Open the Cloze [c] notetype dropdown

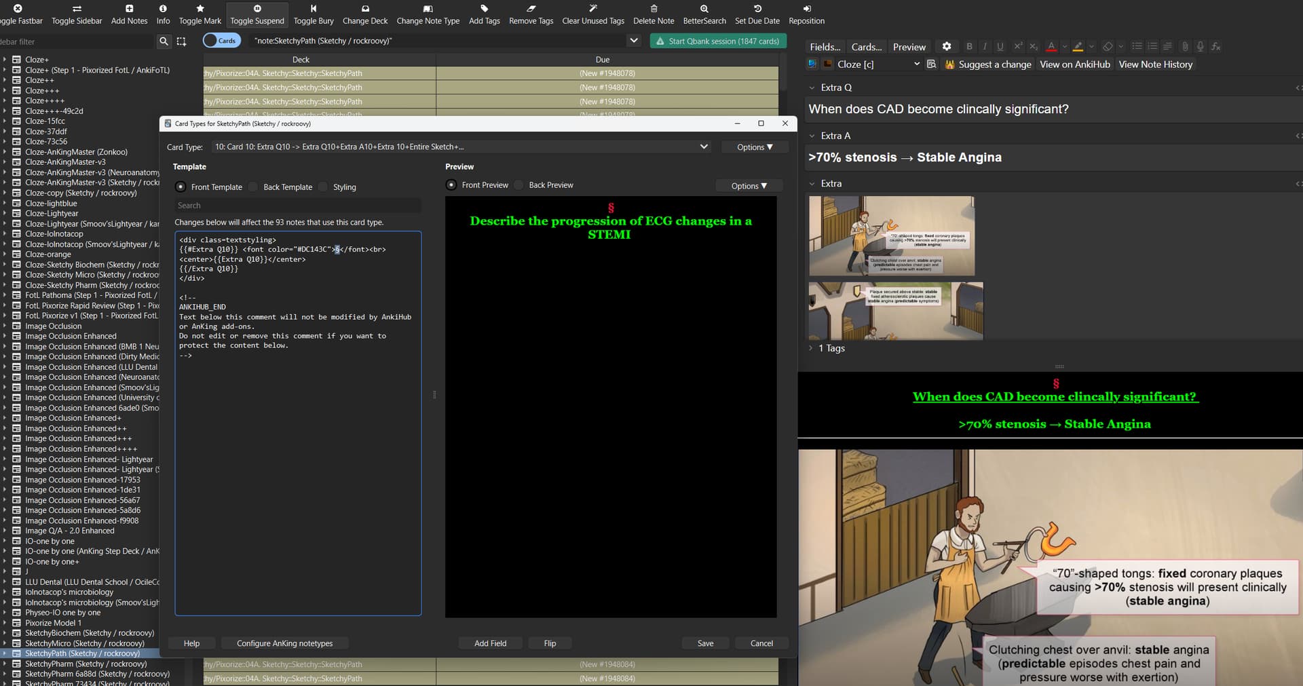point(878,64)
